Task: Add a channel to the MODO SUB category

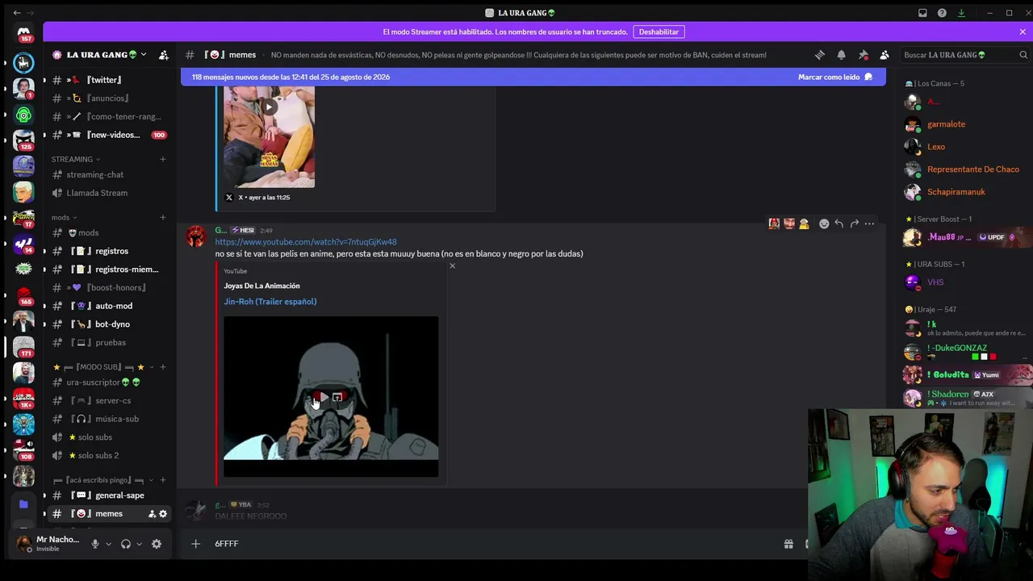Action: pos(162,367)
